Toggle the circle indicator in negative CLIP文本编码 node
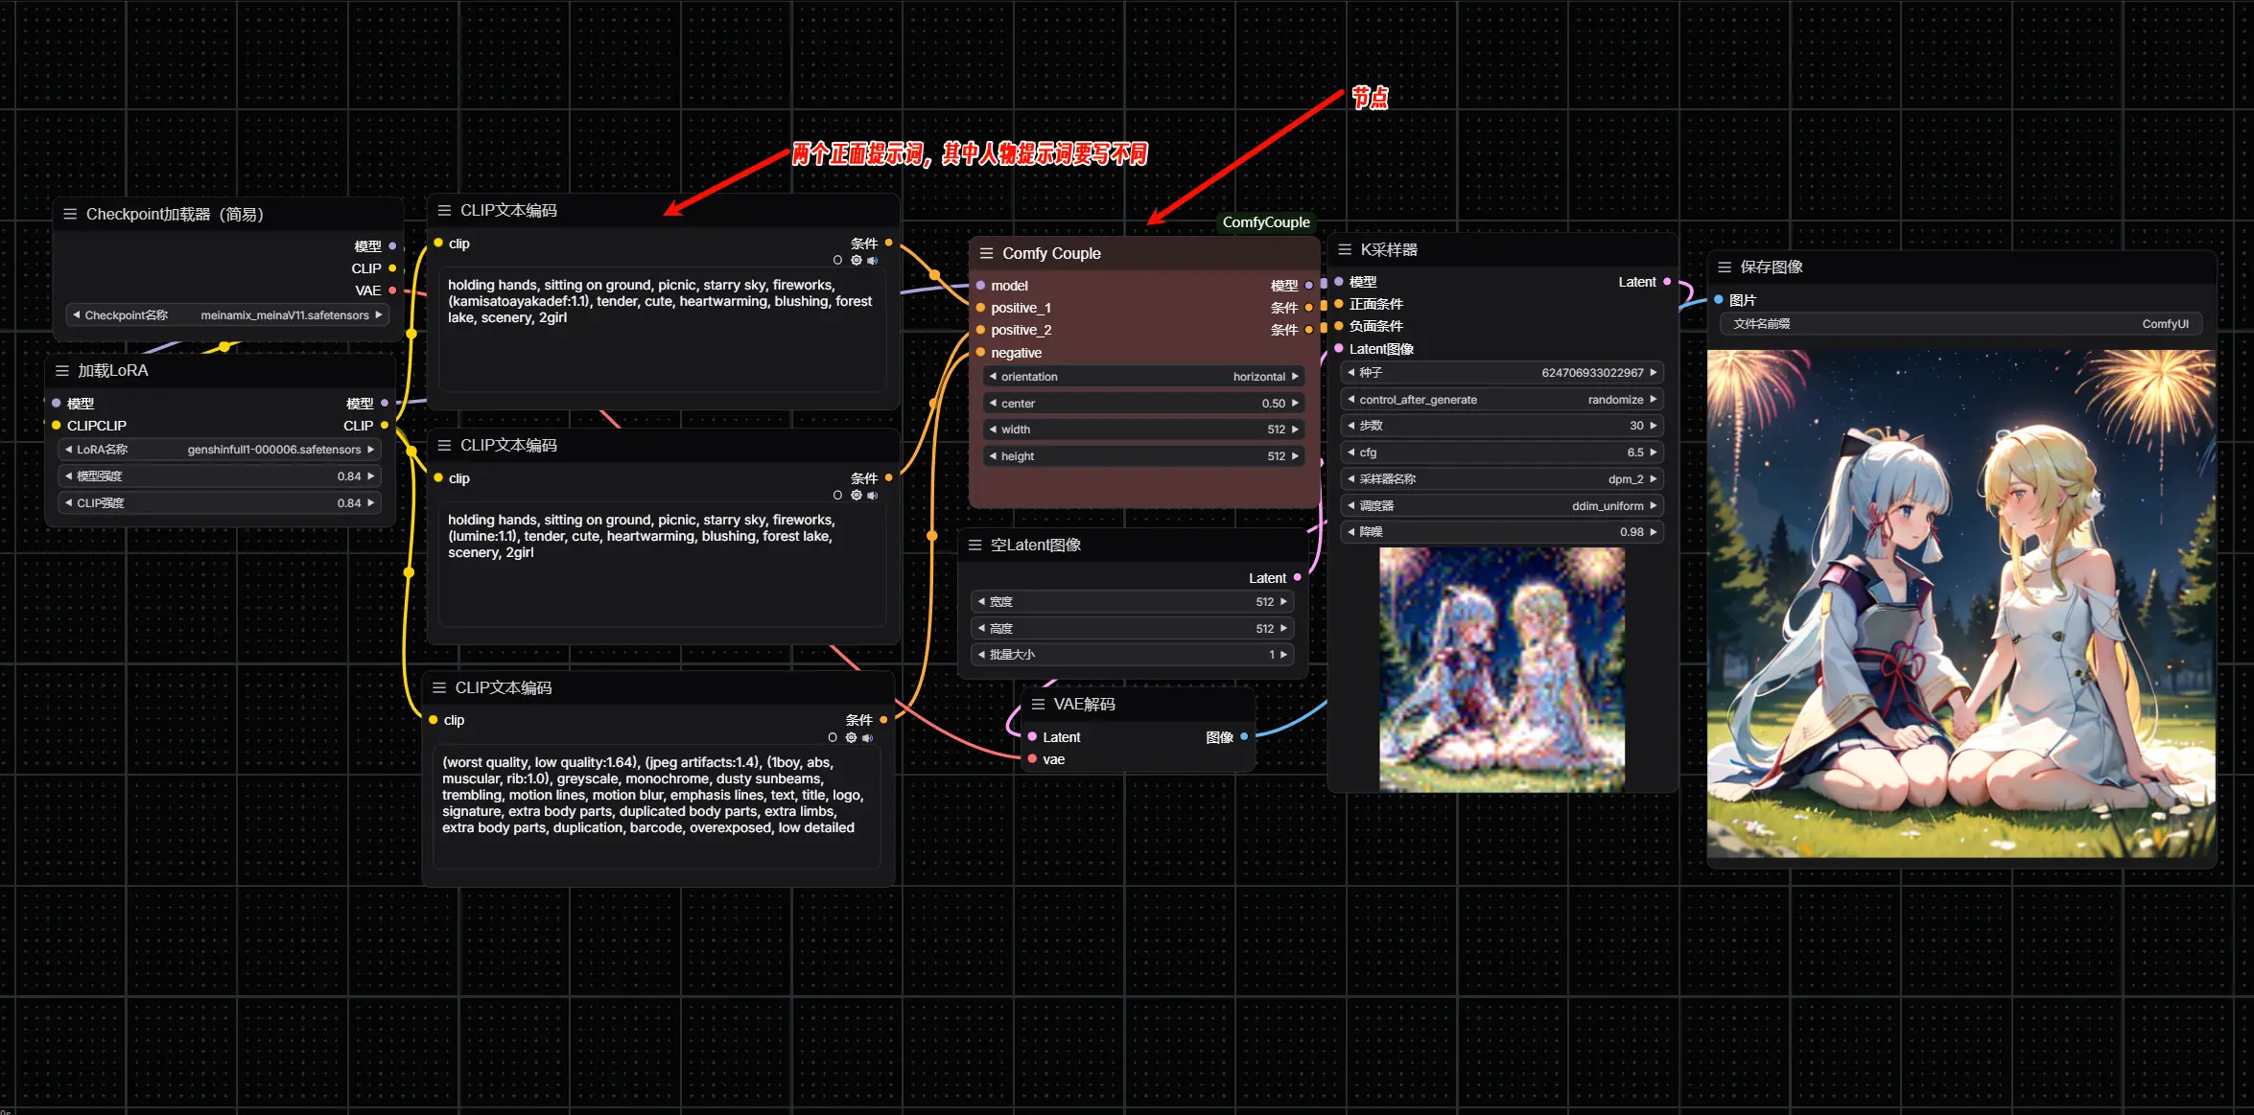This screenshot has height=1115, width=2254. (833, 738)
